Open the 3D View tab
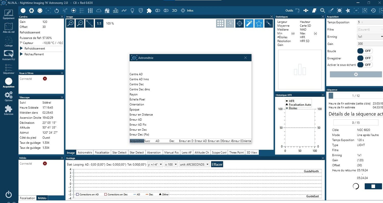The image size is (383, 203). pos(252,152)
